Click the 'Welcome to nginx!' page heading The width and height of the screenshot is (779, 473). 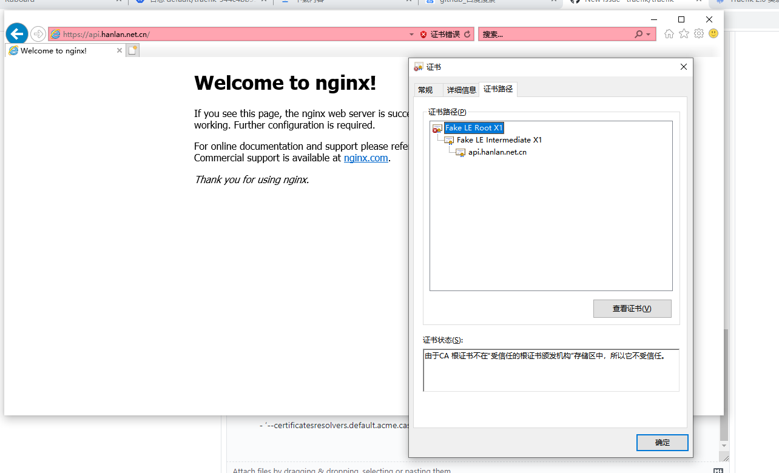tap(285, 83)
